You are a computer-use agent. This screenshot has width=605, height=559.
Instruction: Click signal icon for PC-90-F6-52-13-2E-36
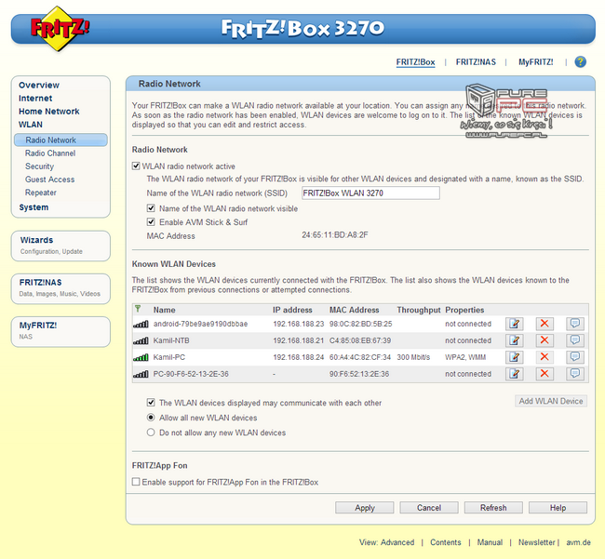tap(141, 374)
